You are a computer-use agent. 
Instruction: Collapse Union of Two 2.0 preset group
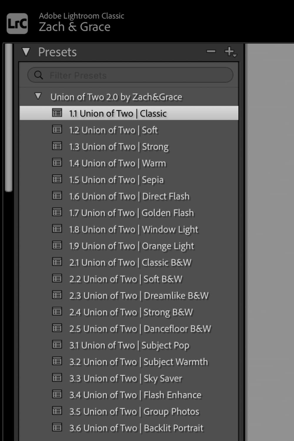tap(38, 96)
